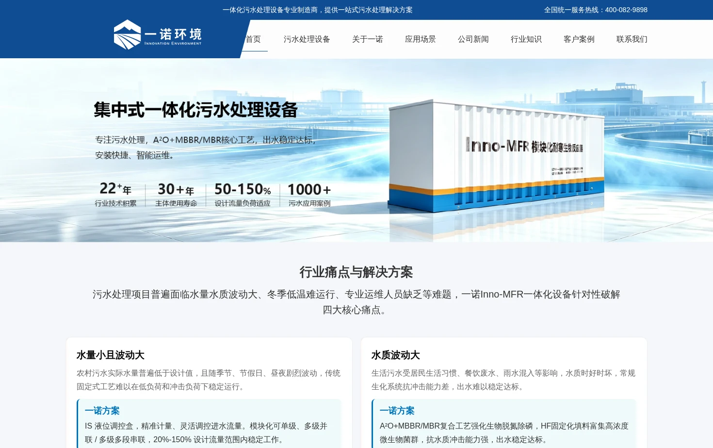The image size is (713, 448).
Task: Click the IS 液位调控盒 solution description
Action: tap(206, 433)
